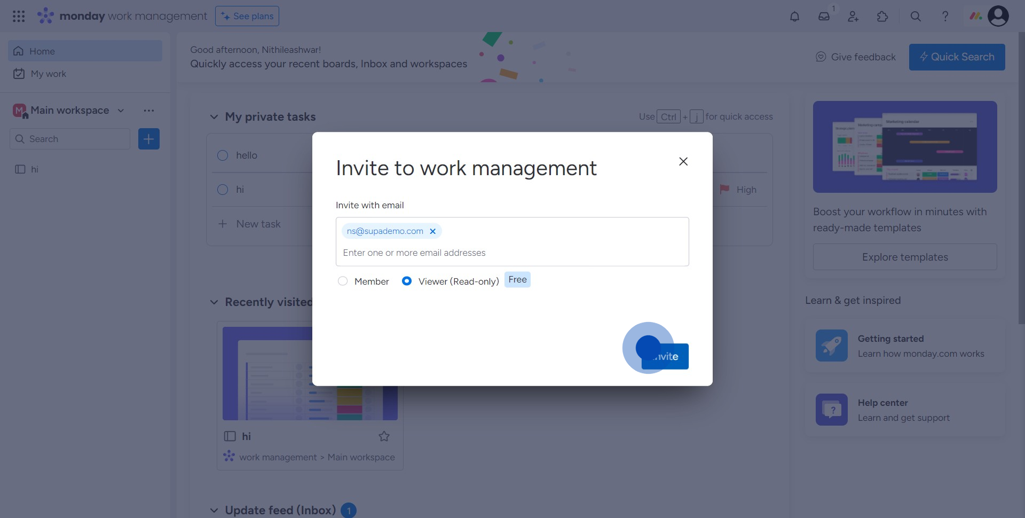
Task: Star the 'hi' board in Recently visited
Action: pos(384,436)
